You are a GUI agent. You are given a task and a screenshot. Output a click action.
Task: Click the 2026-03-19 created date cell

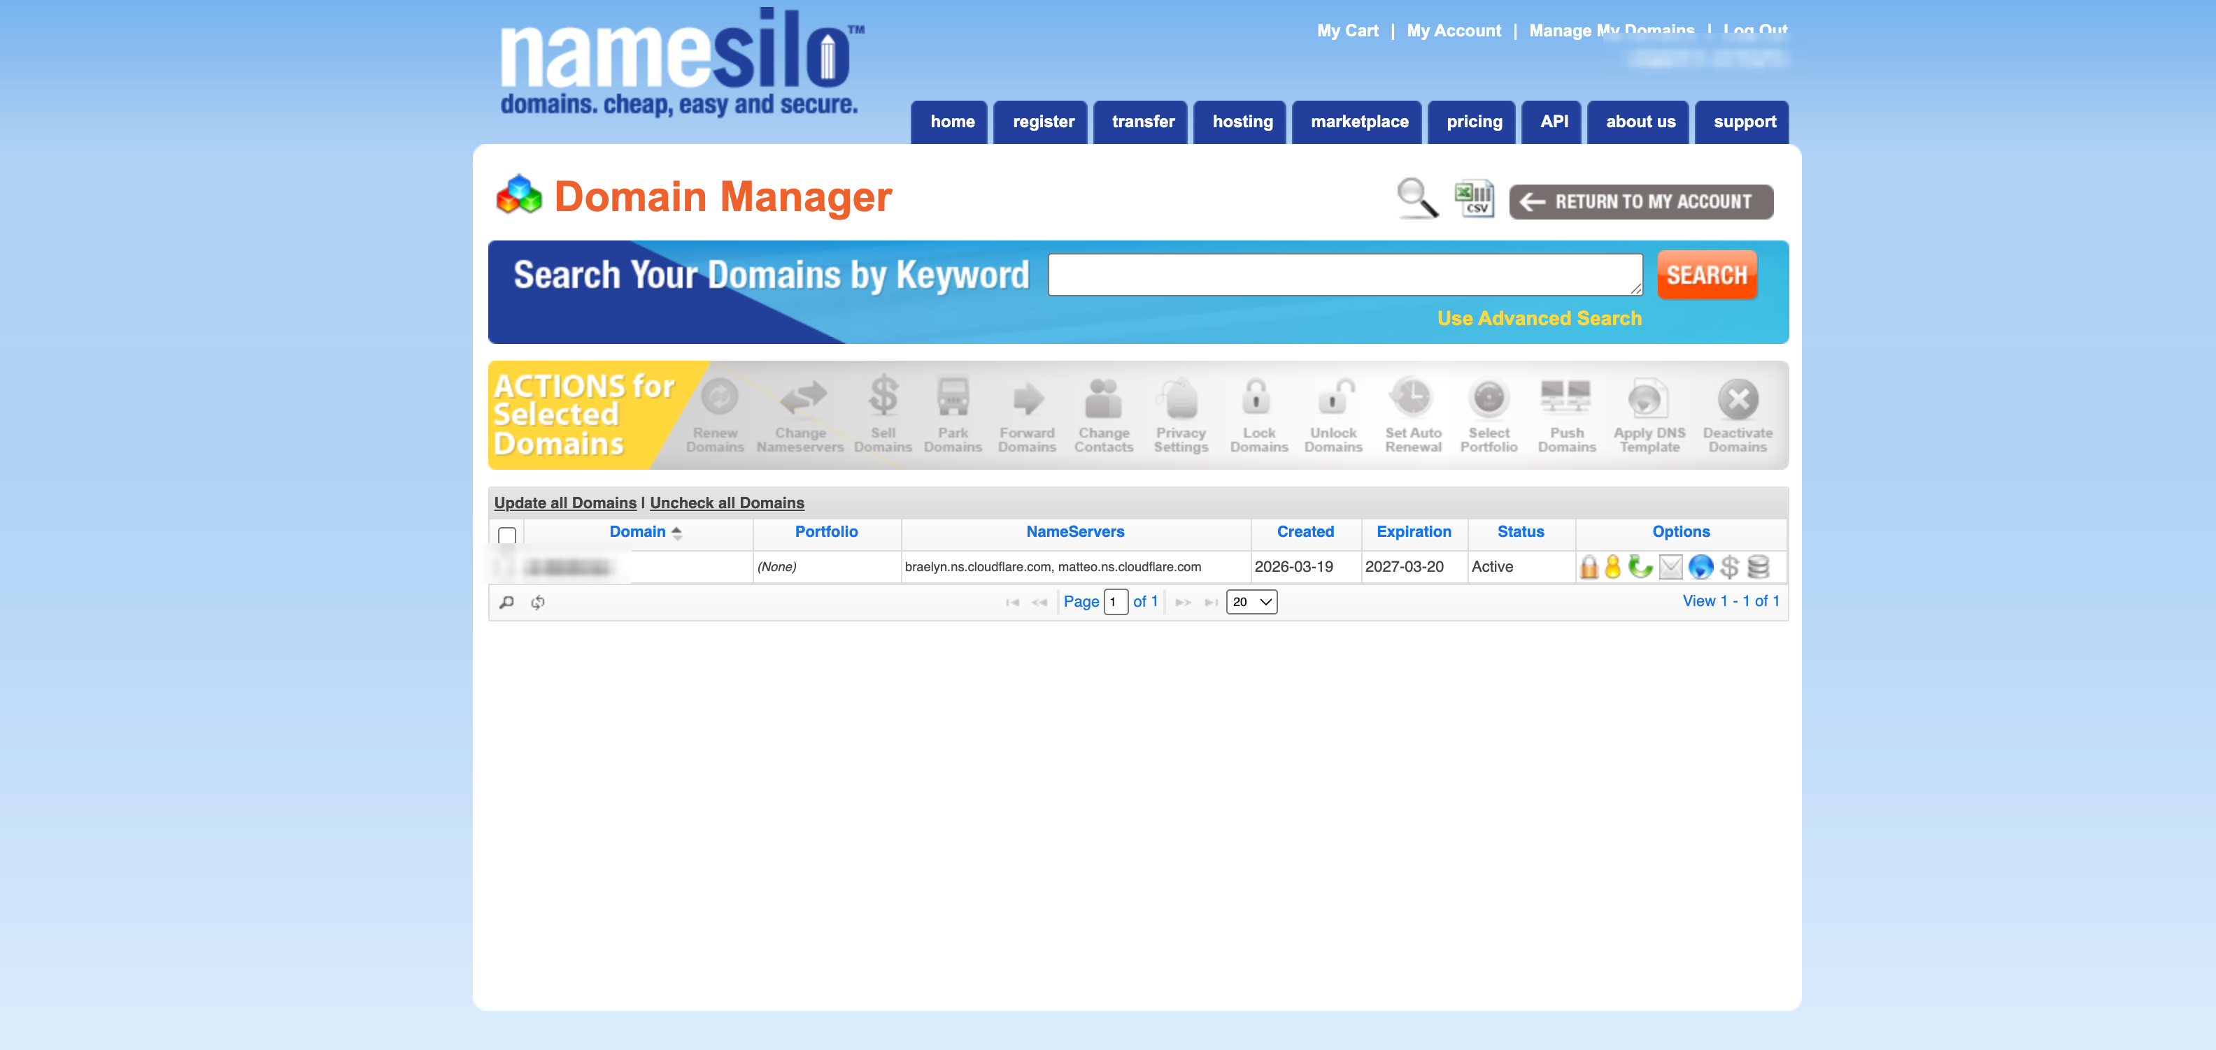tap(1306, 567)
